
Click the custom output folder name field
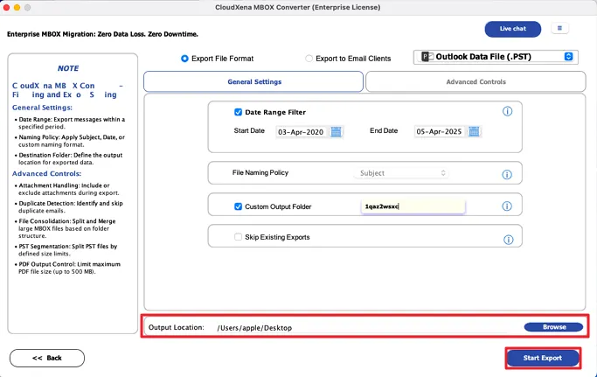pos(413,206)
